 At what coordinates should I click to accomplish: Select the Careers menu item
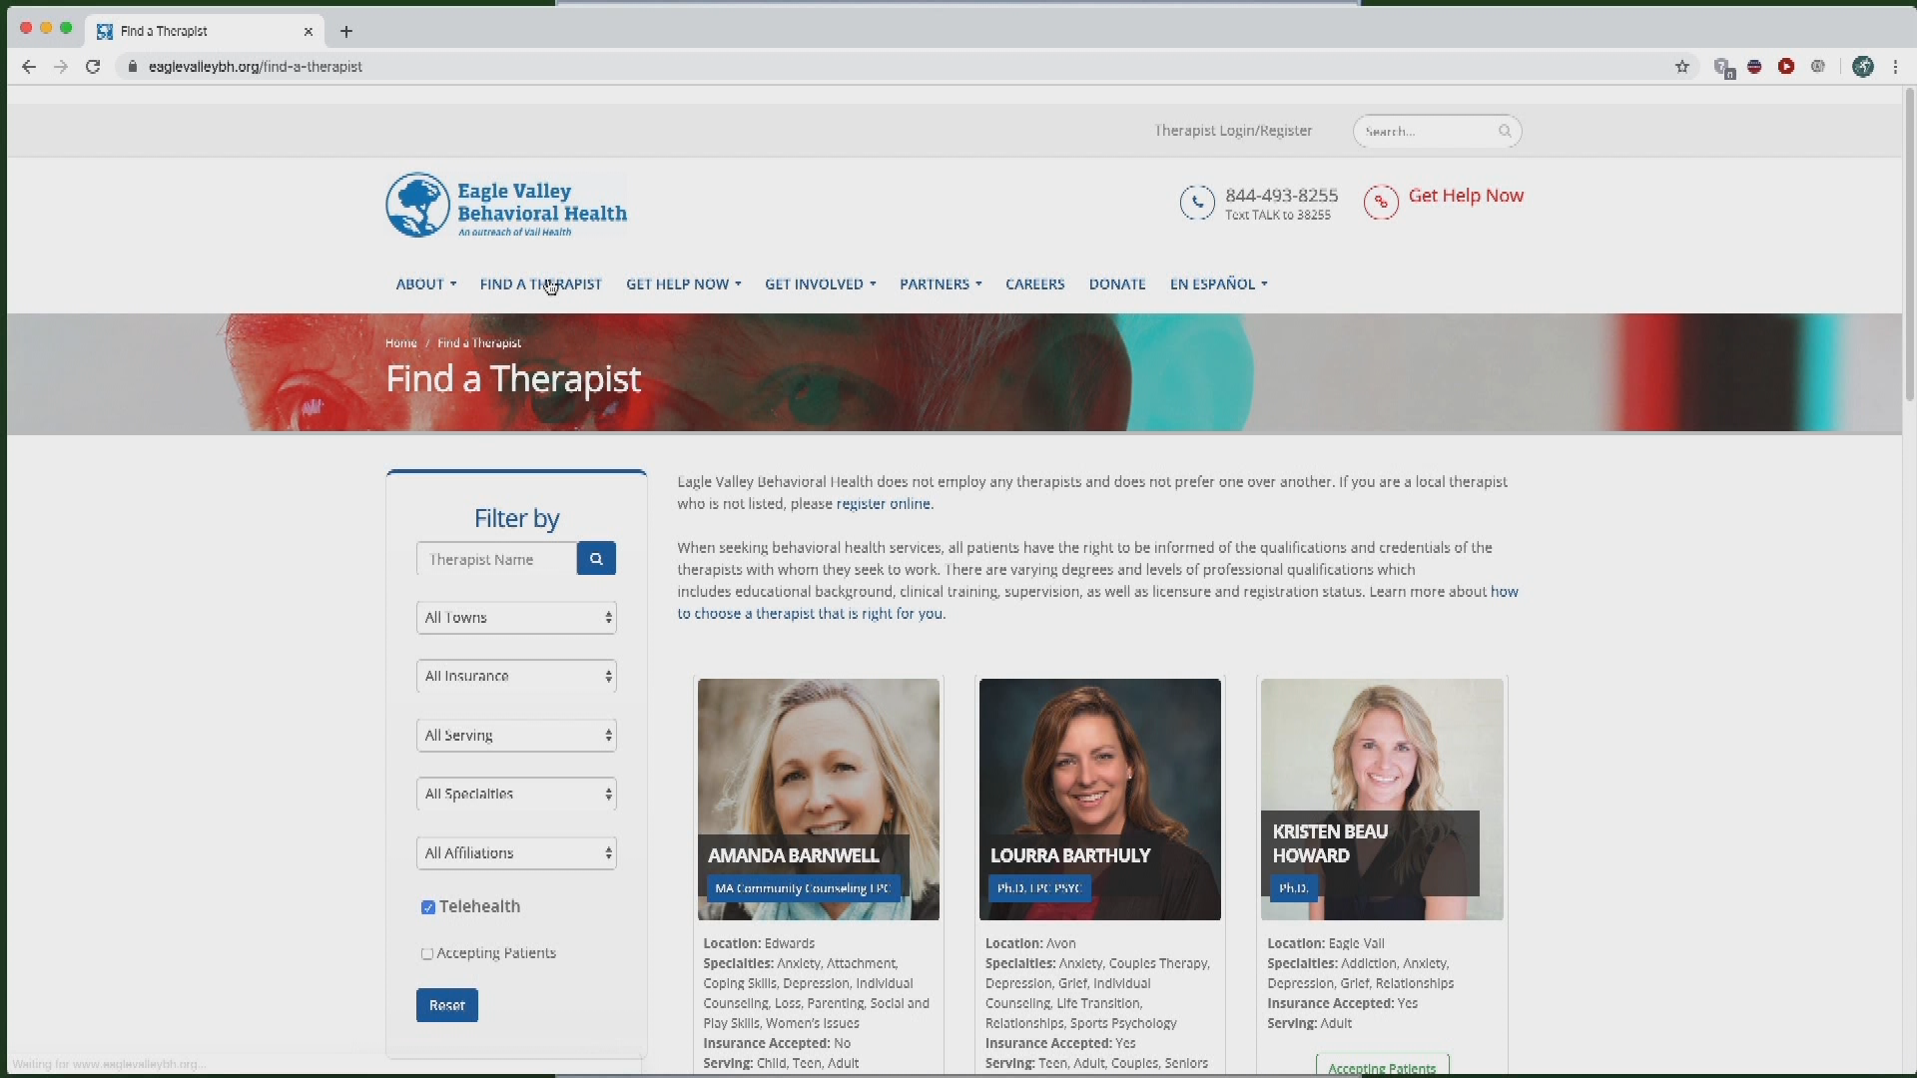point(1034,284)
